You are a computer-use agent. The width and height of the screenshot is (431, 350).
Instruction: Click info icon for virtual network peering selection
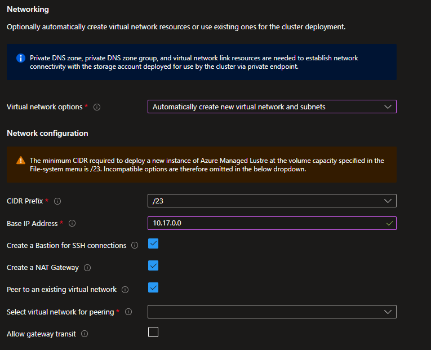[129, 312]
